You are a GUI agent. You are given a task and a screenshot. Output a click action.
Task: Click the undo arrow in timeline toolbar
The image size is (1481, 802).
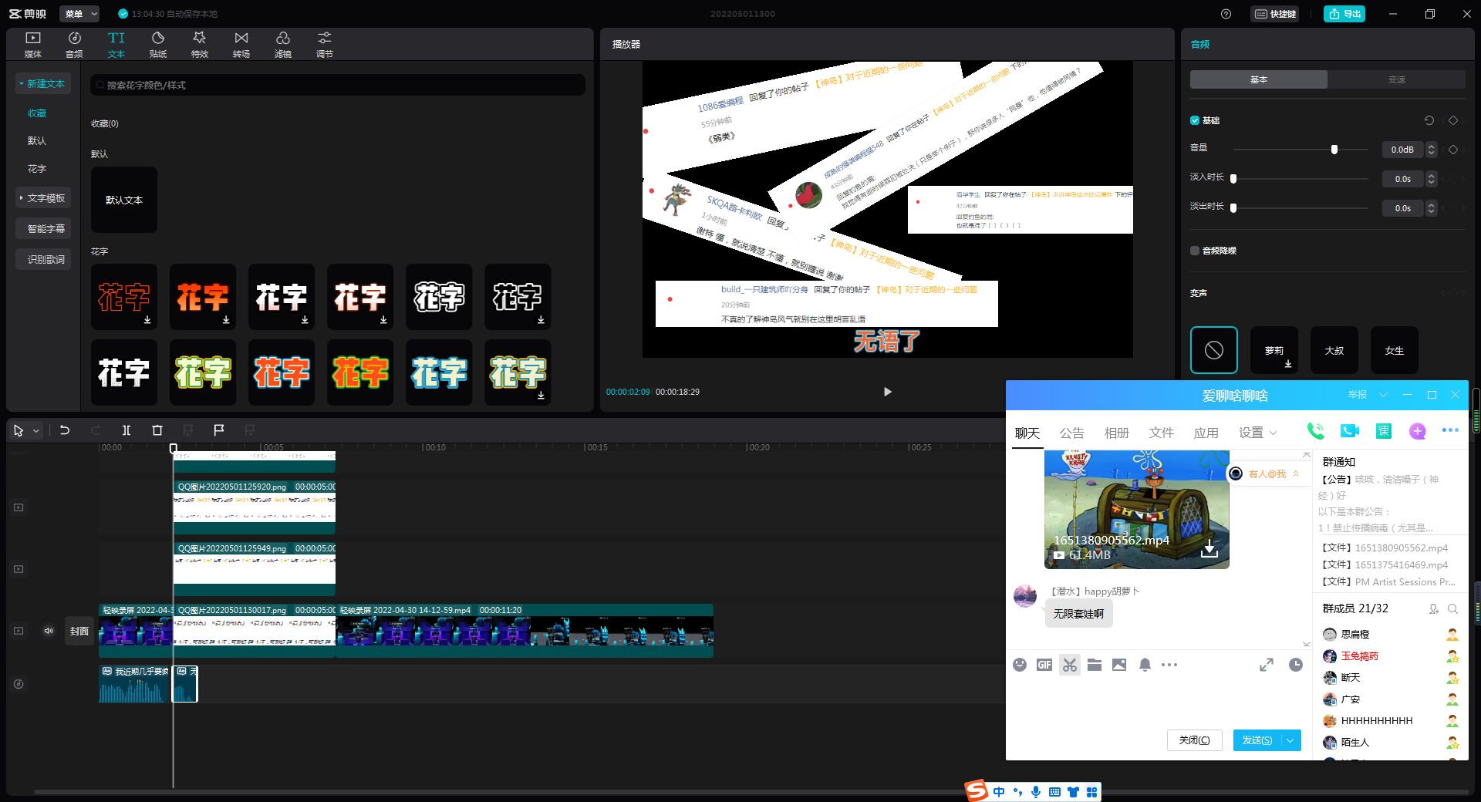pyautogui.click(x=65, y=430)
